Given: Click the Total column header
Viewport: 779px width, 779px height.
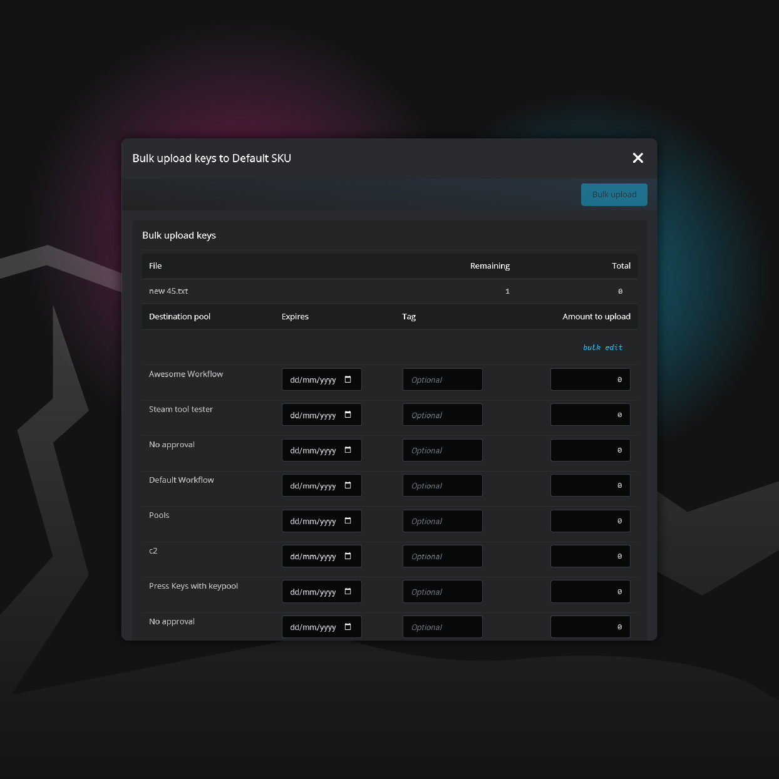Looking at the screenshot, I should click(621, 266).
